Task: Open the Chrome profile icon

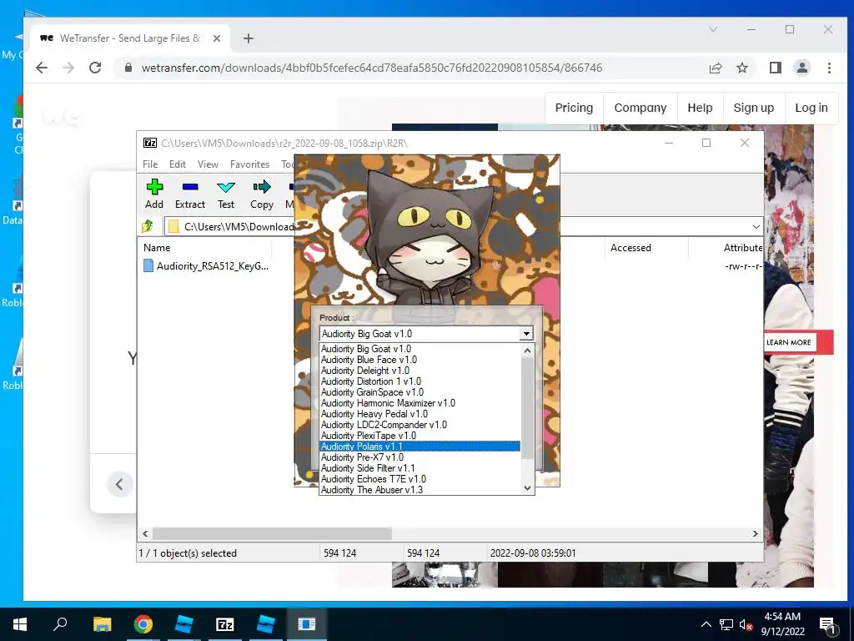Action: pyautogui.click(x=802, y=68)
